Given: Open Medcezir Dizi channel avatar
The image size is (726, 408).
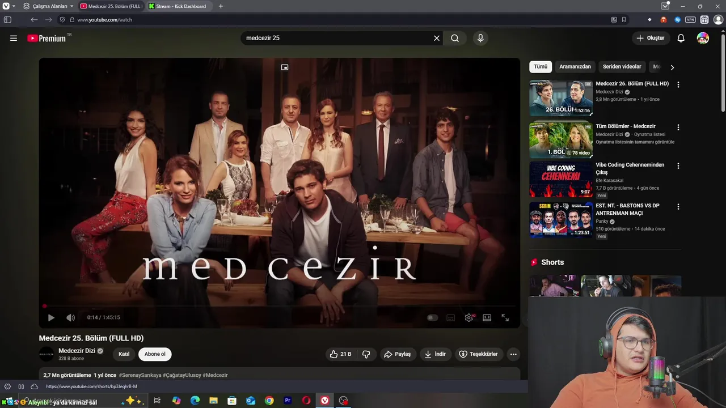Looking at the screenshot, I should tap(47, 354).
